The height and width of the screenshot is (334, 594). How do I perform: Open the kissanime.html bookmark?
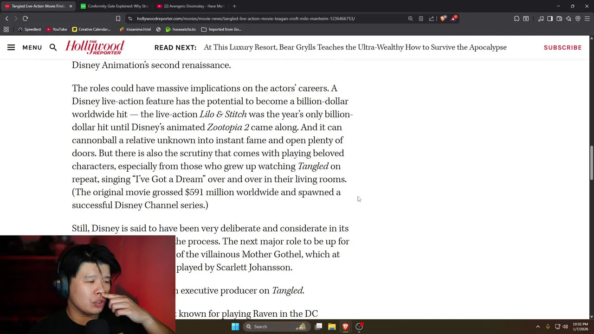[x=135, y=29]
